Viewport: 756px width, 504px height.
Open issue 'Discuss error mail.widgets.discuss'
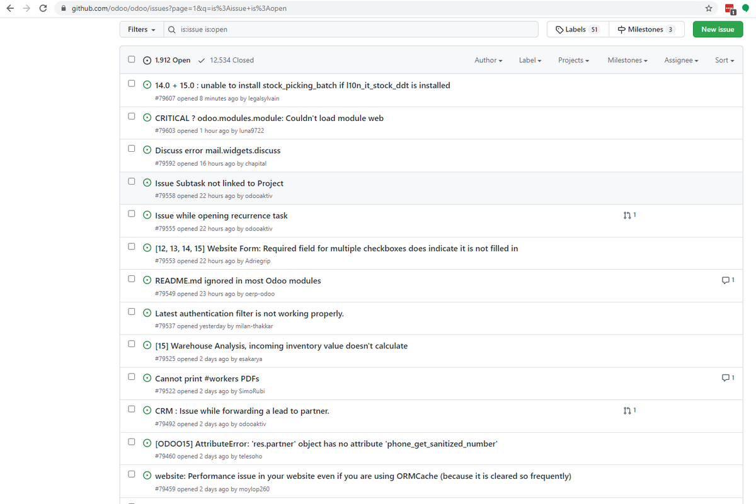pyautogui.click(x=218, y=151)
